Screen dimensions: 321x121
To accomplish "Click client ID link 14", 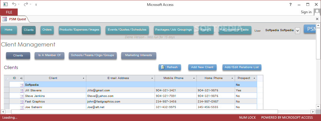I will 22,96.
